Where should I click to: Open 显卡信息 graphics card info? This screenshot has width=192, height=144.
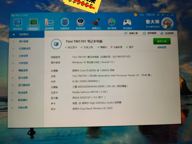point(23,78)
